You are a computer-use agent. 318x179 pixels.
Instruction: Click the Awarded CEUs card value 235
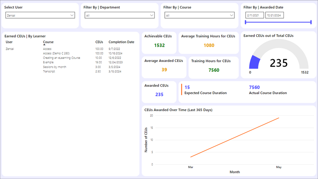[x=159, y=94]
